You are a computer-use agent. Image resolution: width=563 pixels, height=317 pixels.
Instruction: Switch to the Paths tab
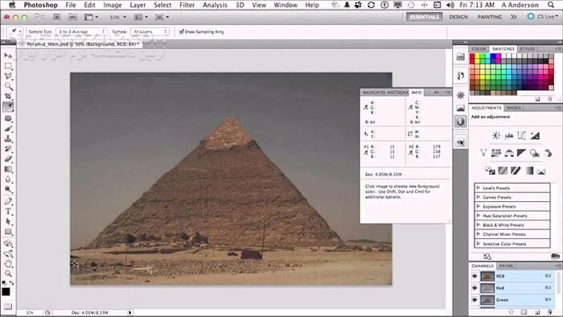(506, 266)
